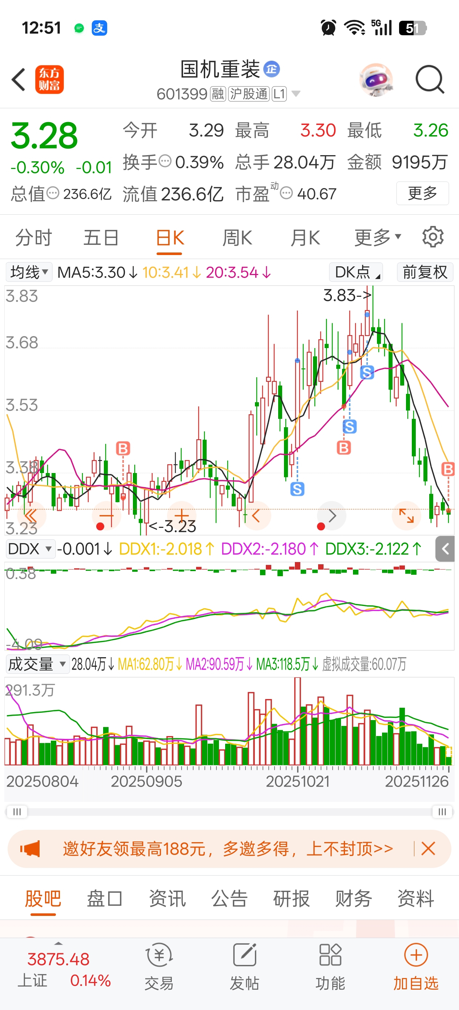Open chart settings gear icon
The width and height of the screenshot is (459, 1010).
coord(433,237)
